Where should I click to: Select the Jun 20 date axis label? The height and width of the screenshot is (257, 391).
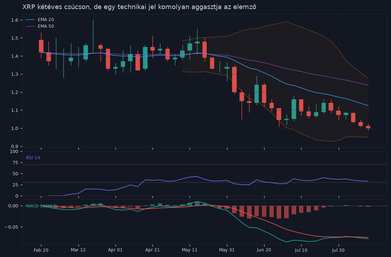point(264,250)
